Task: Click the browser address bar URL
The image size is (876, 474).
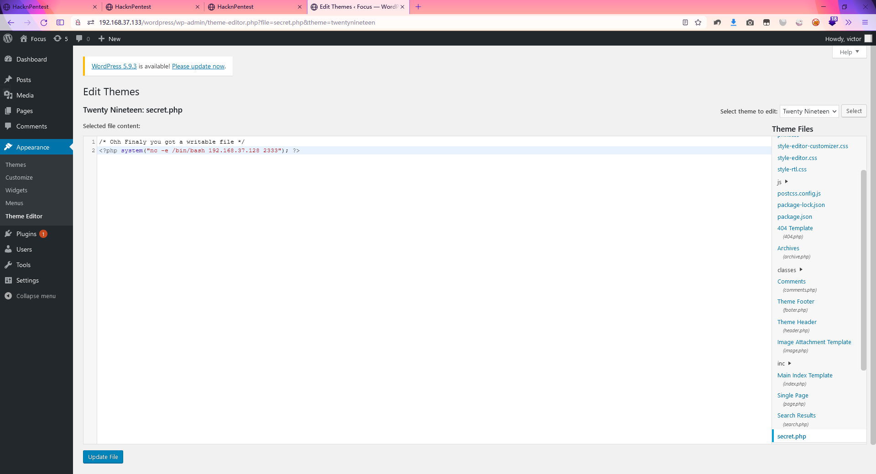Action: [x=237, y=22]
